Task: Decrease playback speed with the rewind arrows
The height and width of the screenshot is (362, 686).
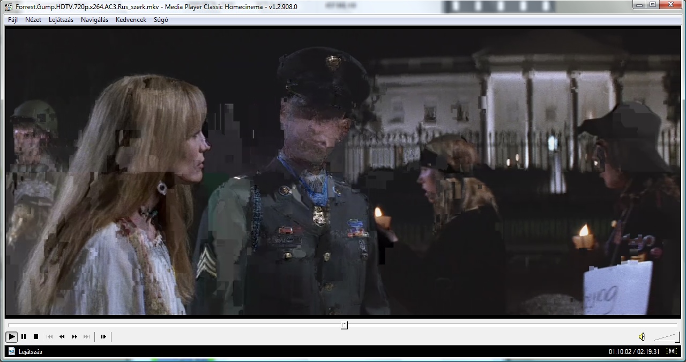Action: click(62, 336)
